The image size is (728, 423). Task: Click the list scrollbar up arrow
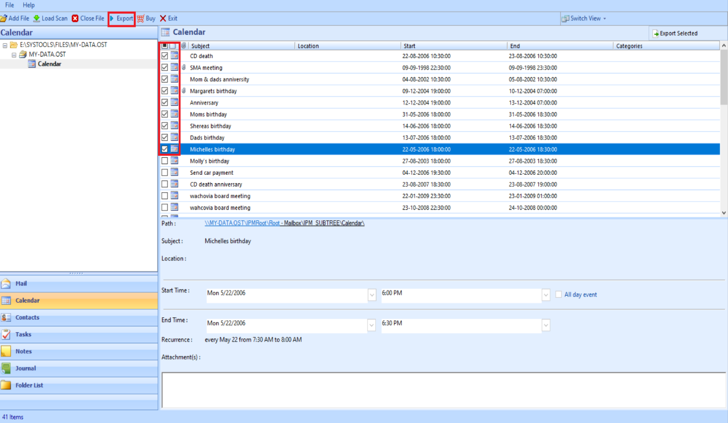(x=724, y=46)
